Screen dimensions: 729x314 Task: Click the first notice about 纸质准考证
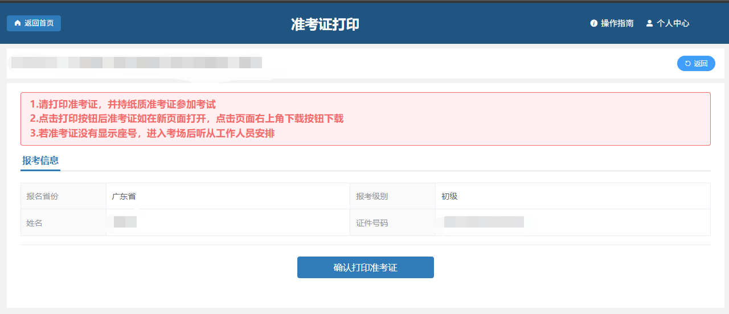tap(123, 105)
